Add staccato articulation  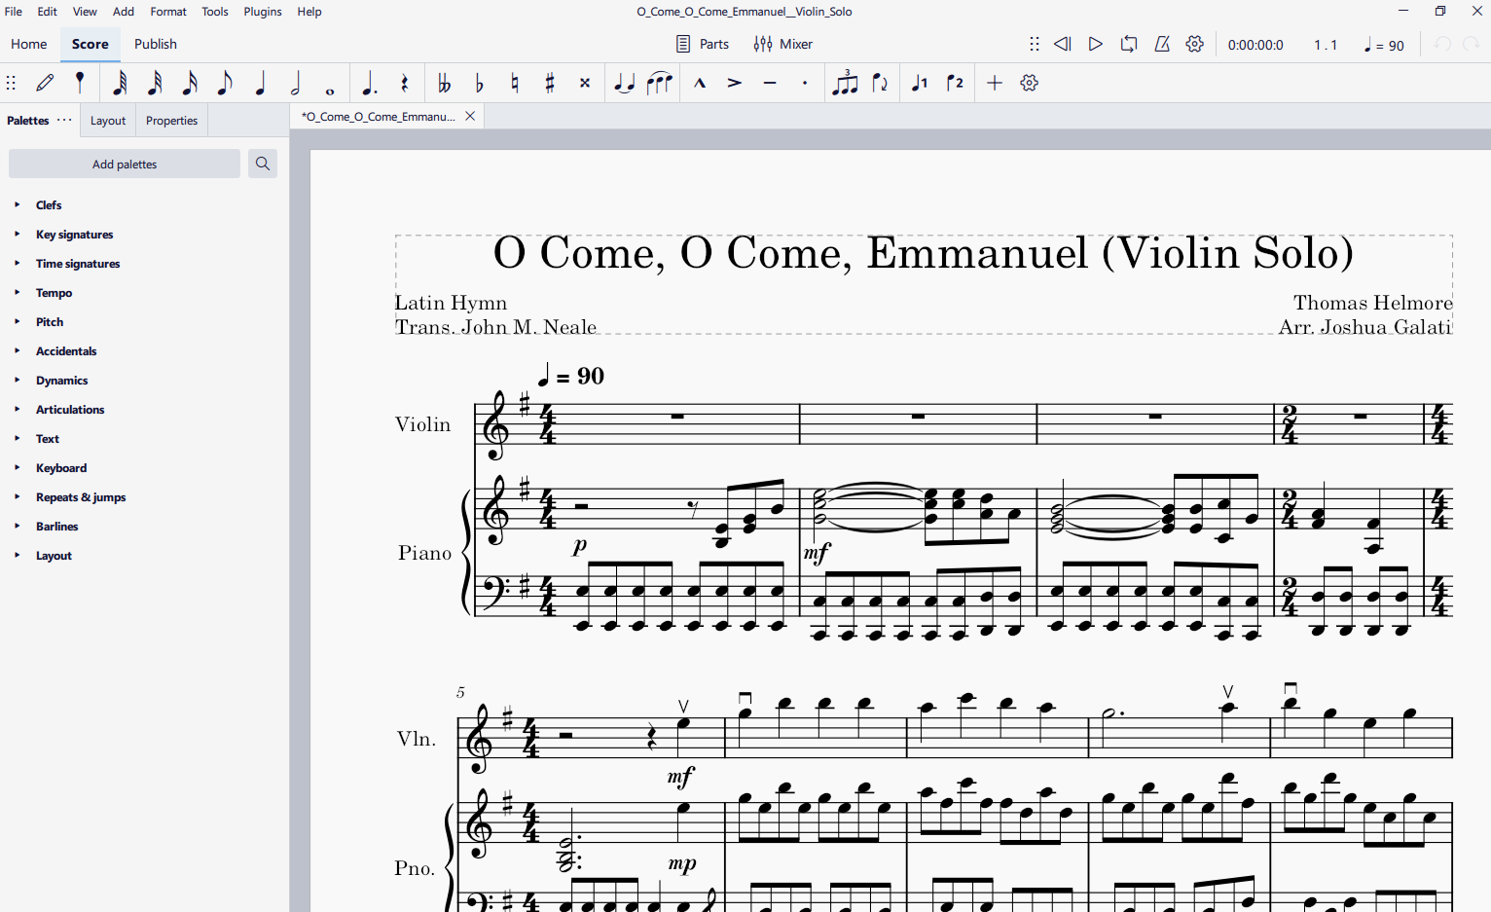pyautogui.click(x=805, y=83)
